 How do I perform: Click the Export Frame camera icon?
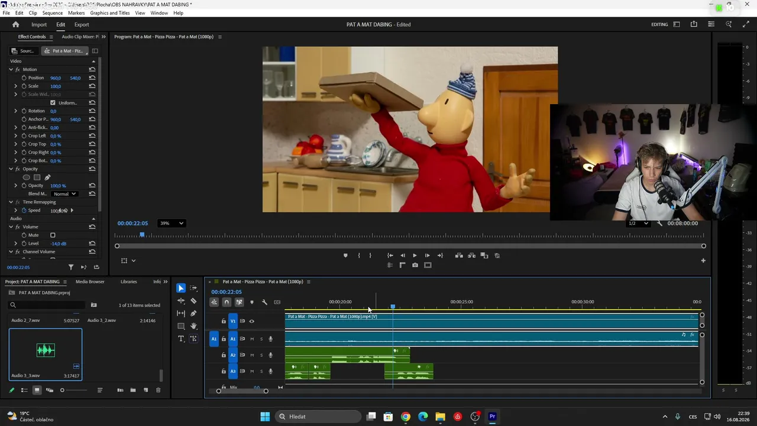coord(415,265)
